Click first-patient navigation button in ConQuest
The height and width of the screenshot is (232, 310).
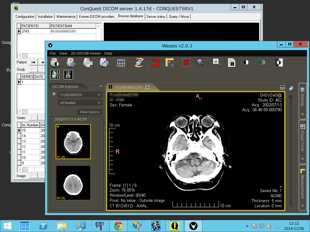[33, 62]
